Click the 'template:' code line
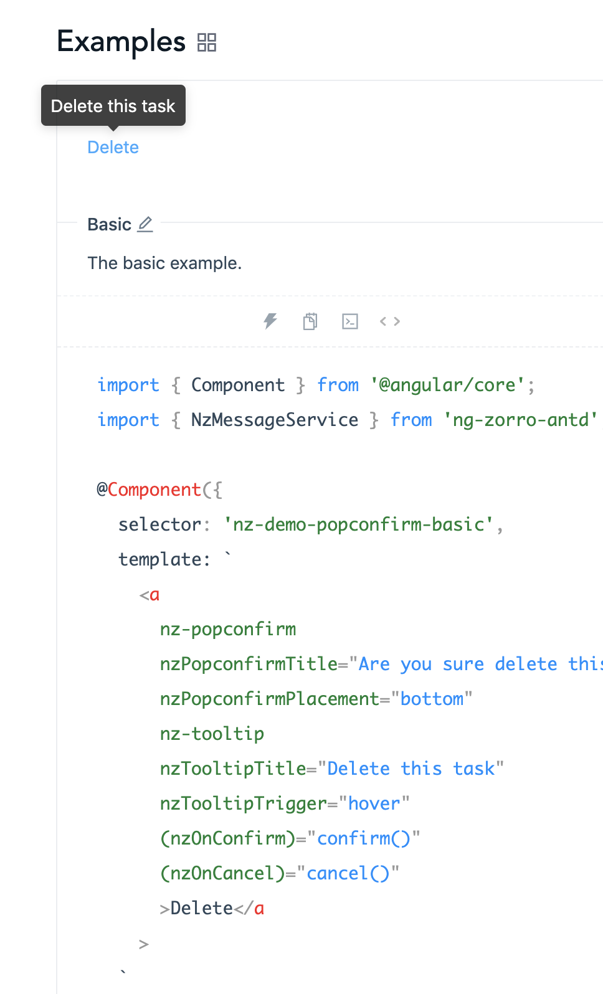Screen dimensions: 603x994 175,559
